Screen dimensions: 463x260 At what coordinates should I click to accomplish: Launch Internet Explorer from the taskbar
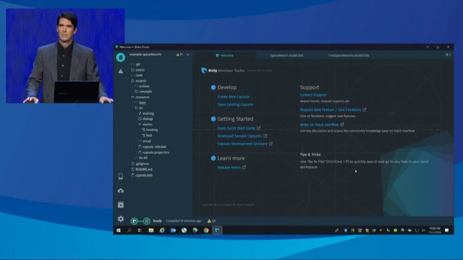[x=162, y=230]
